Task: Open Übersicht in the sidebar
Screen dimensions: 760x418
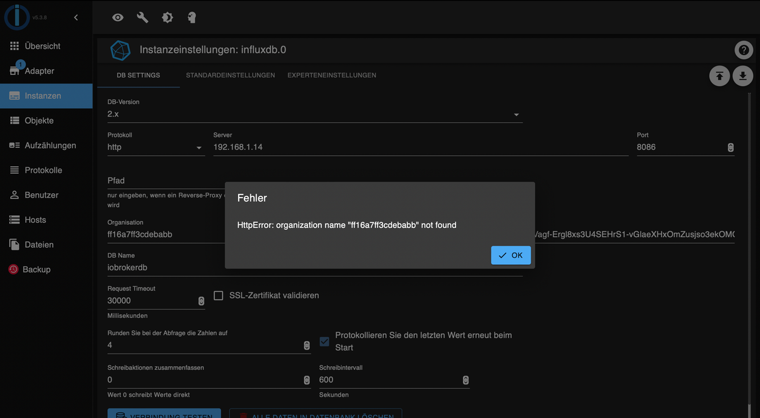Action: click(46, 46)
